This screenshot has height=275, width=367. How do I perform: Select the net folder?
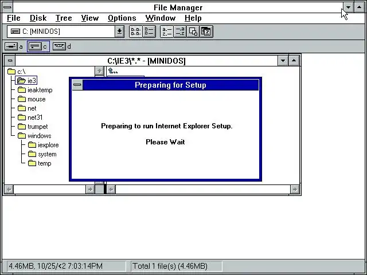[x=27, y=108]
